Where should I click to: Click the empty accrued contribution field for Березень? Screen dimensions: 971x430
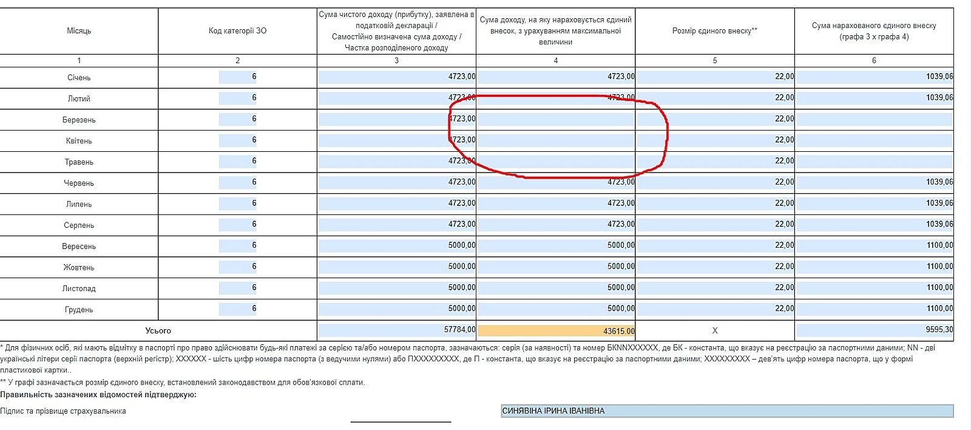pyautogui.click(x=874, y=119)
